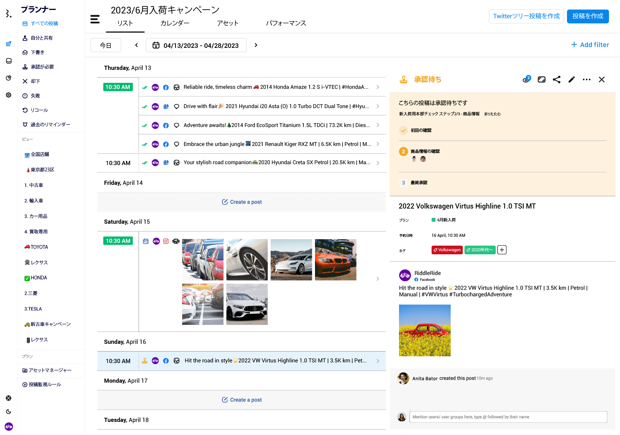Image resolution: width=620 pixels, height=435 pixels.
Task: Open the three-dot more options menu
Action: point(587,79)
